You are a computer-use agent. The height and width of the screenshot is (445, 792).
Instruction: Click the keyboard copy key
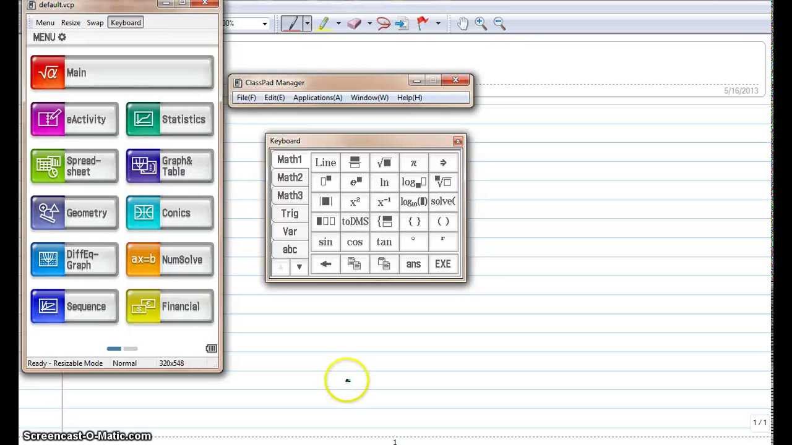355,264
